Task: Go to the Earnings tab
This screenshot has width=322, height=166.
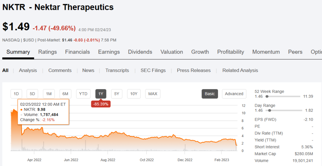Action: click(x=109, y=52)
